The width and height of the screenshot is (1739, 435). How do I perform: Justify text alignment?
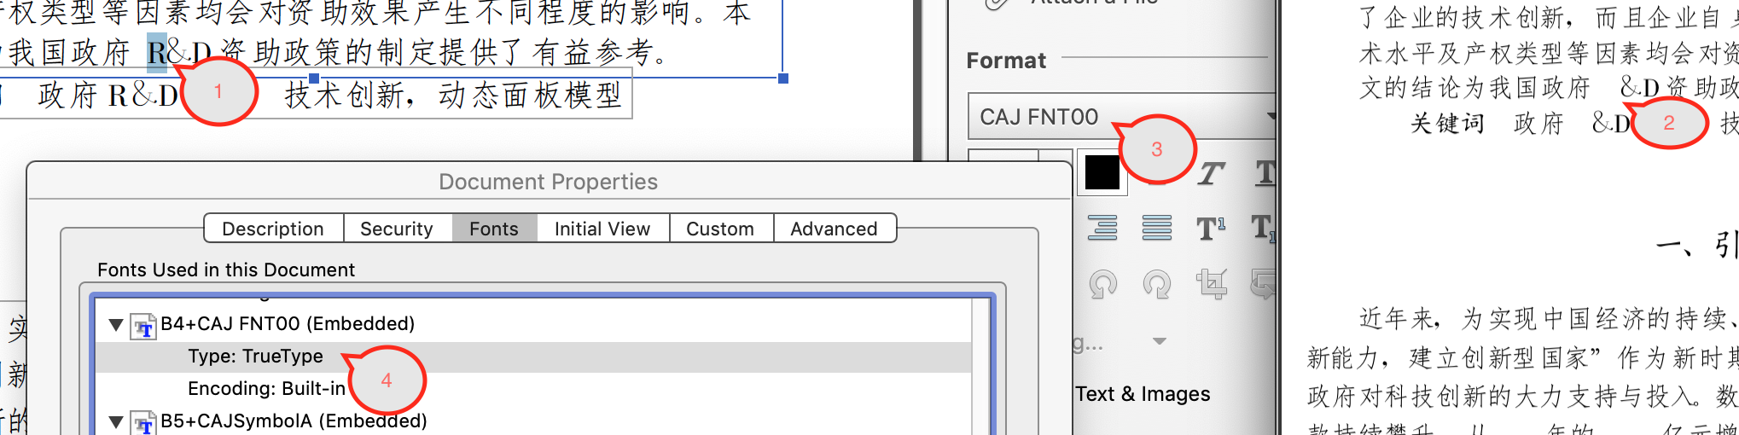[x=1157, y=228]
